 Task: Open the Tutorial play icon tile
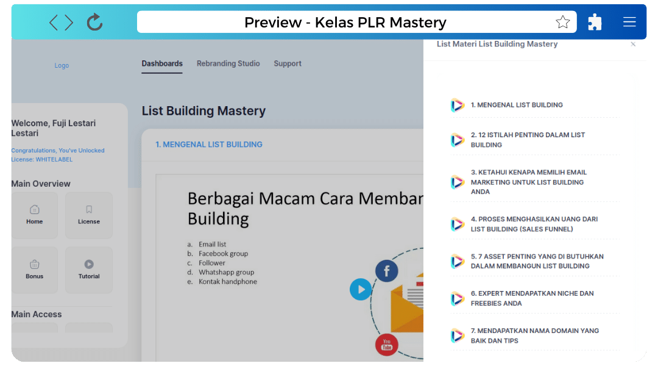[x=89, y=270]
